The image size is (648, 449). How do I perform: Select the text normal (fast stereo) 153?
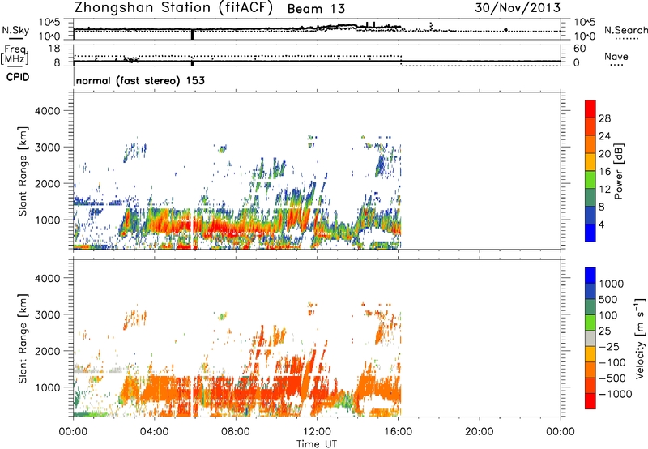point(140,80)
